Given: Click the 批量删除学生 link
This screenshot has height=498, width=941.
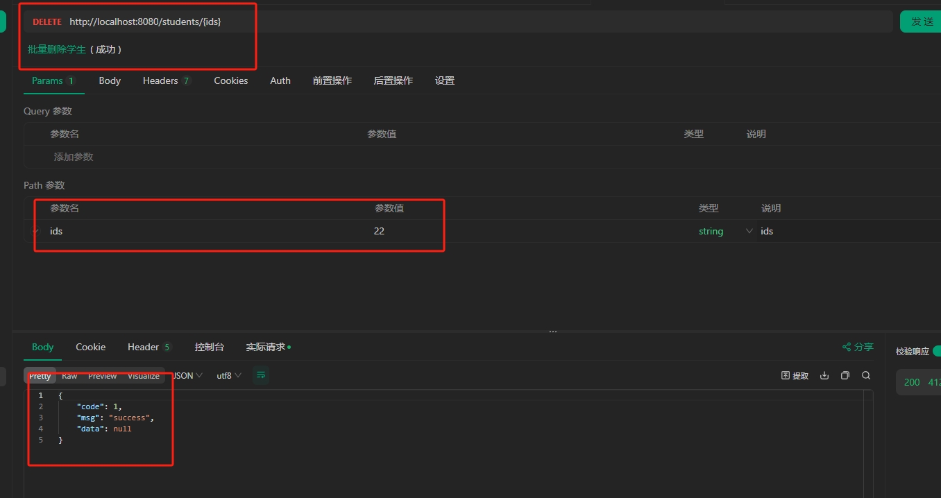Looking at the screenshot, I should pos(57,49).
